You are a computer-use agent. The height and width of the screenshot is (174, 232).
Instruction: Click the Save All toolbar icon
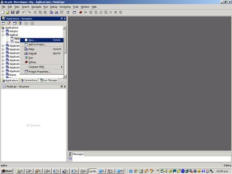(x=18, y=12)
